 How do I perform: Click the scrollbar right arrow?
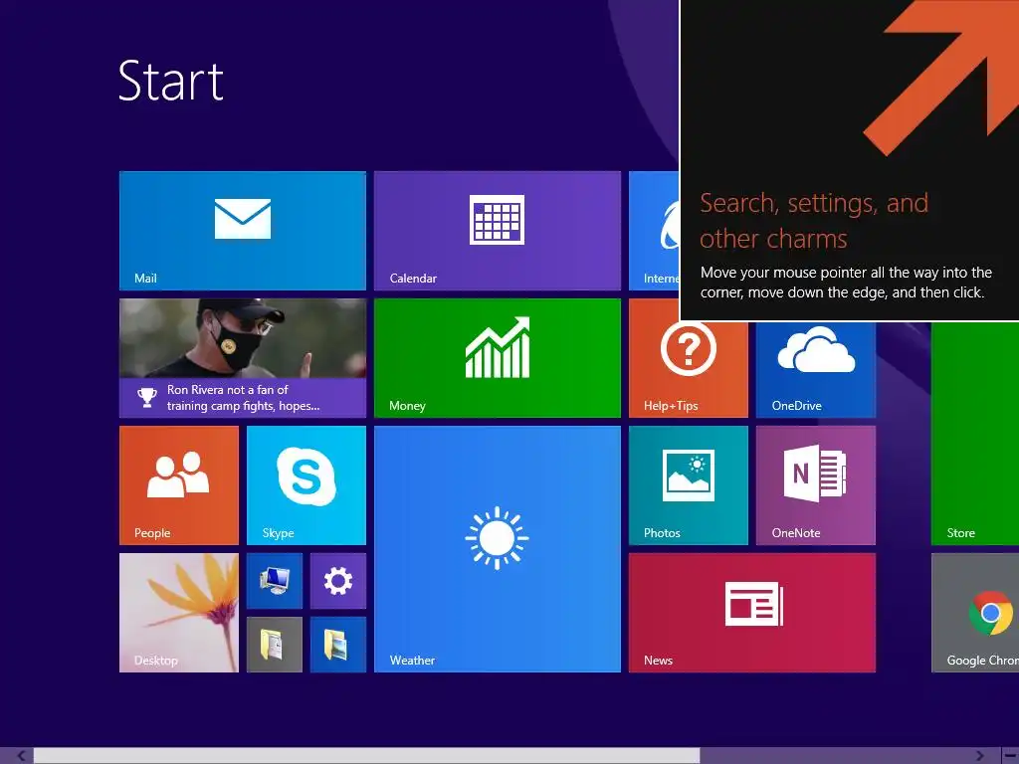(x=980, y=756)
